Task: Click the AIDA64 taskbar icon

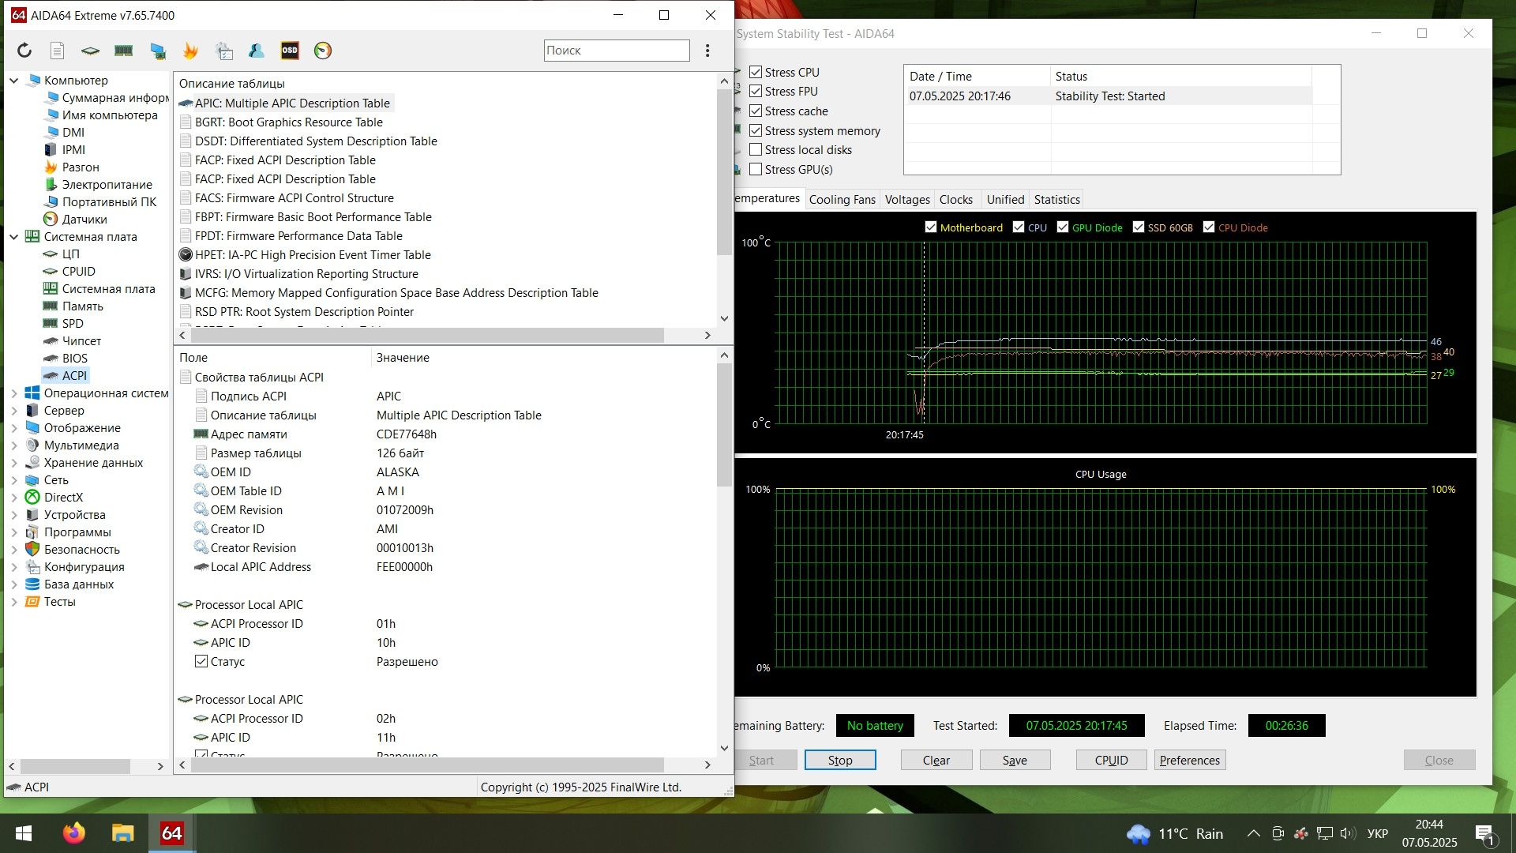Action: (171, 833)
